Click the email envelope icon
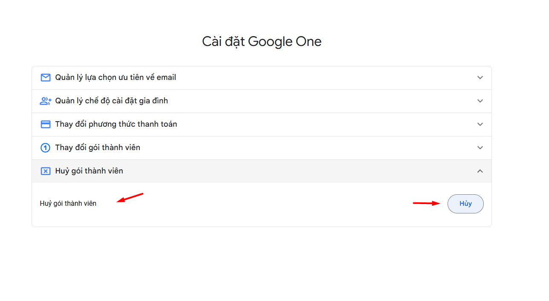This screenshot has width=549, height=301. coord(46,77)
